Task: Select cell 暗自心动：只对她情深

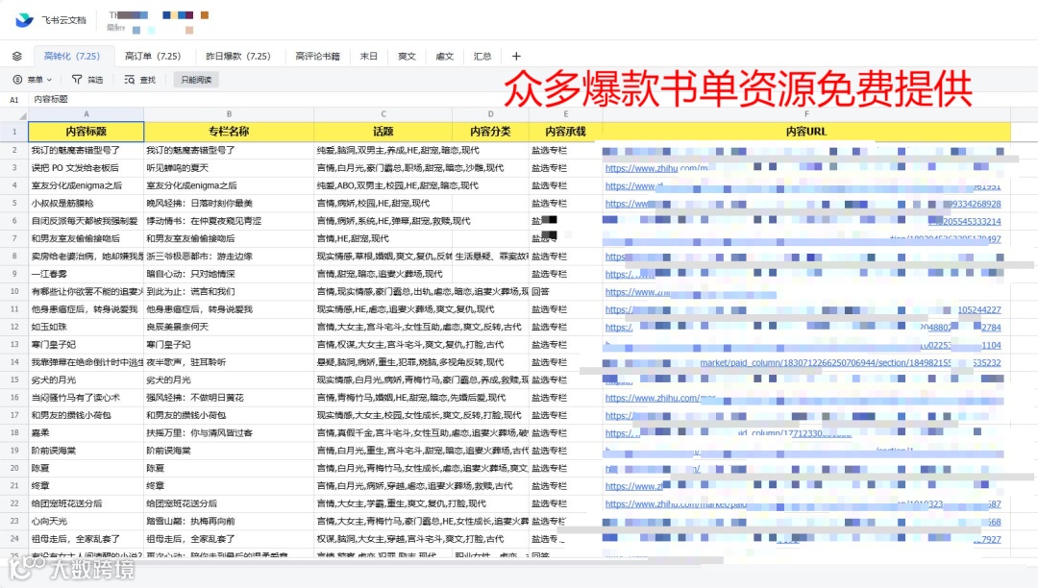Action: (x=229, y=274)
